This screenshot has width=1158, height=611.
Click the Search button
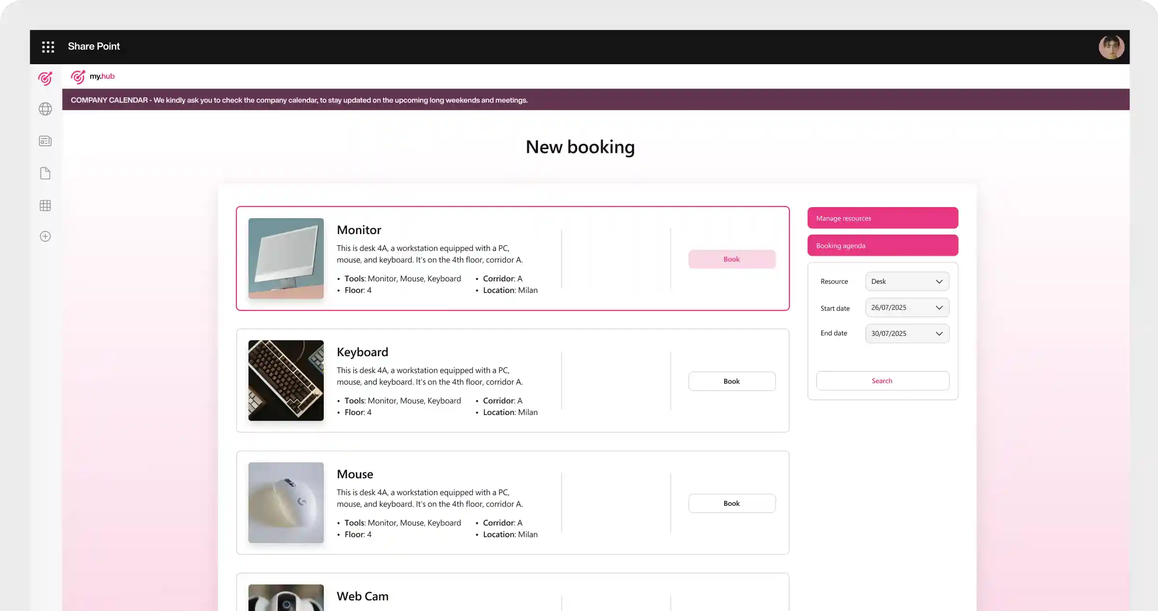click(882, 381)
